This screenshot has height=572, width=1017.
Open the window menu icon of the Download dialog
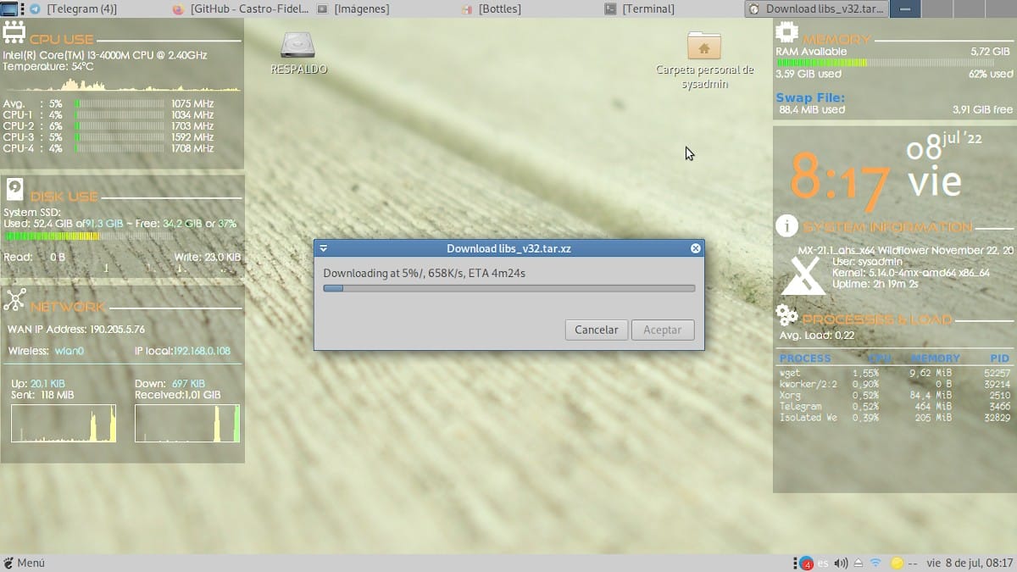click(324, 248)
